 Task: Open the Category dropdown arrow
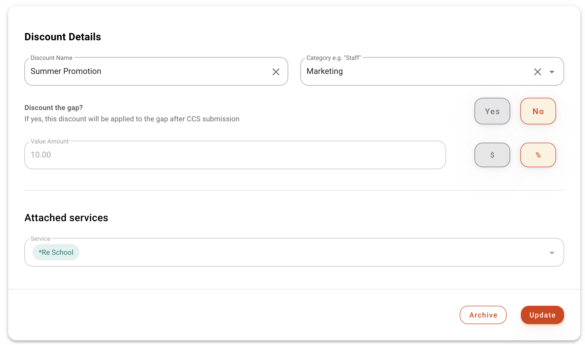(x=552, y=72)
